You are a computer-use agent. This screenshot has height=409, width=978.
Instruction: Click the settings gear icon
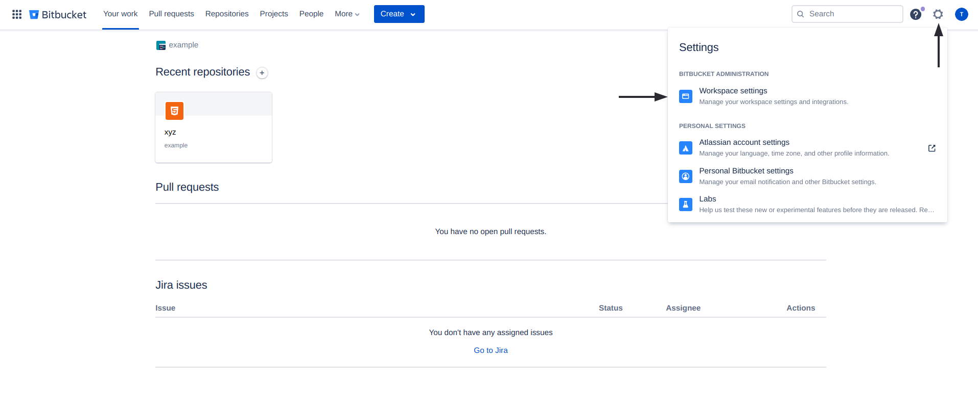938,14
